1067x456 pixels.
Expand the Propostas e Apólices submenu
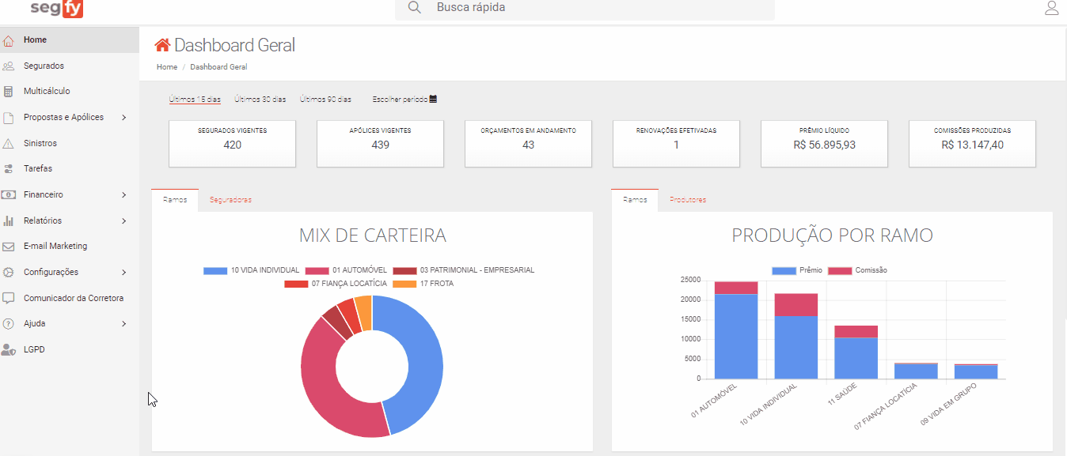[x=124, y=118]
